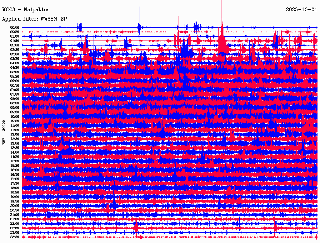Select the 19:00 time row label
The image size is (320, 243).
(x=15, y=197)
